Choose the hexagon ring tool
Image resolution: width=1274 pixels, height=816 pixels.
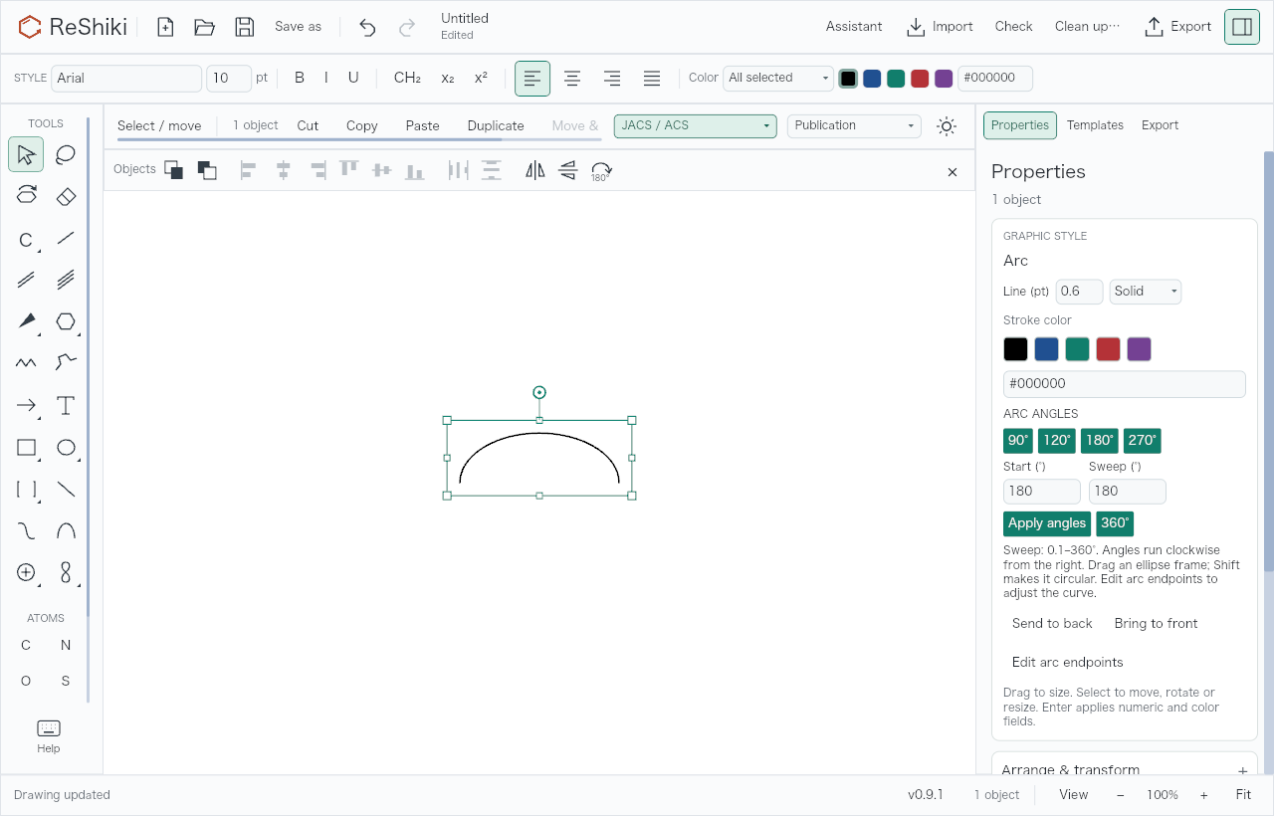(66, 321)
